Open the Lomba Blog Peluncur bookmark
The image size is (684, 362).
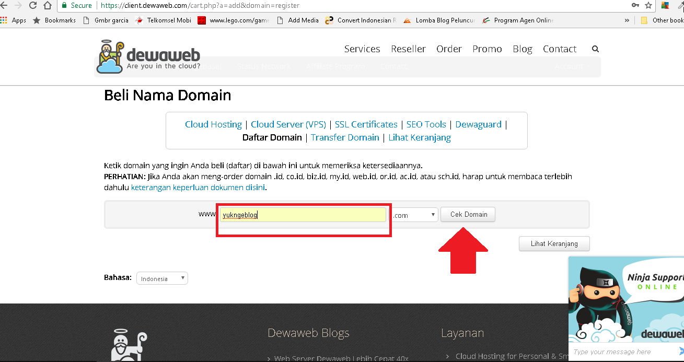click(439, 20)
